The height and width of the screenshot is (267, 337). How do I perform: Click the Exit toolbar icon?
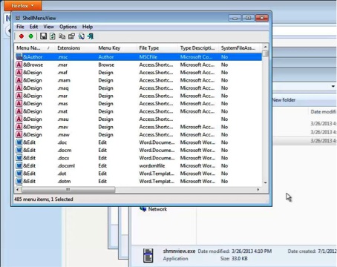pyautogui.click(x=91, y=36)
